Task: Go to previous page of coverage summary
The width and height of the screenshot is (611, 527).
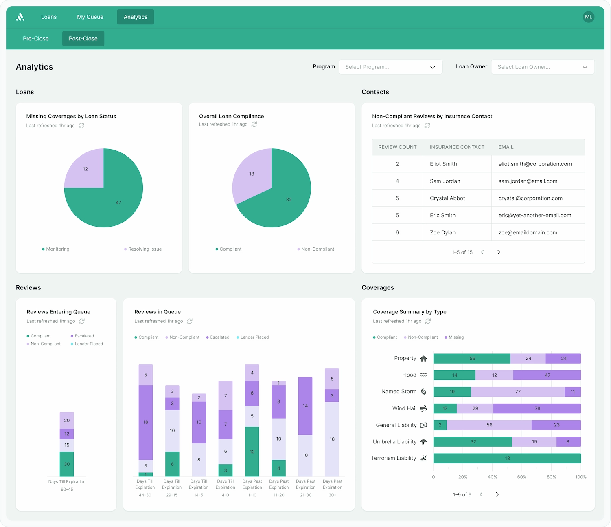Action: pos(481,494)
